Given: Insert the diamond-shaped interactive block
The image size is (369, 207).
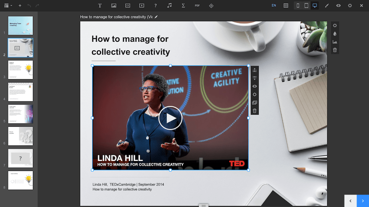Looking at the screenshot, I should pyautogui.click(x=211, y=6).
